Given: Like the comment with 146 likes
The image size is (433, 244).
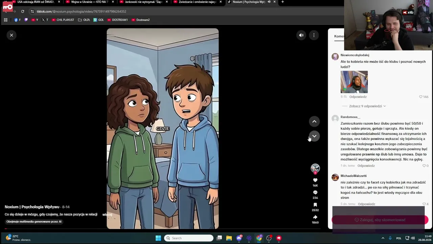Looking at the screenshot, I should point(421,97).
